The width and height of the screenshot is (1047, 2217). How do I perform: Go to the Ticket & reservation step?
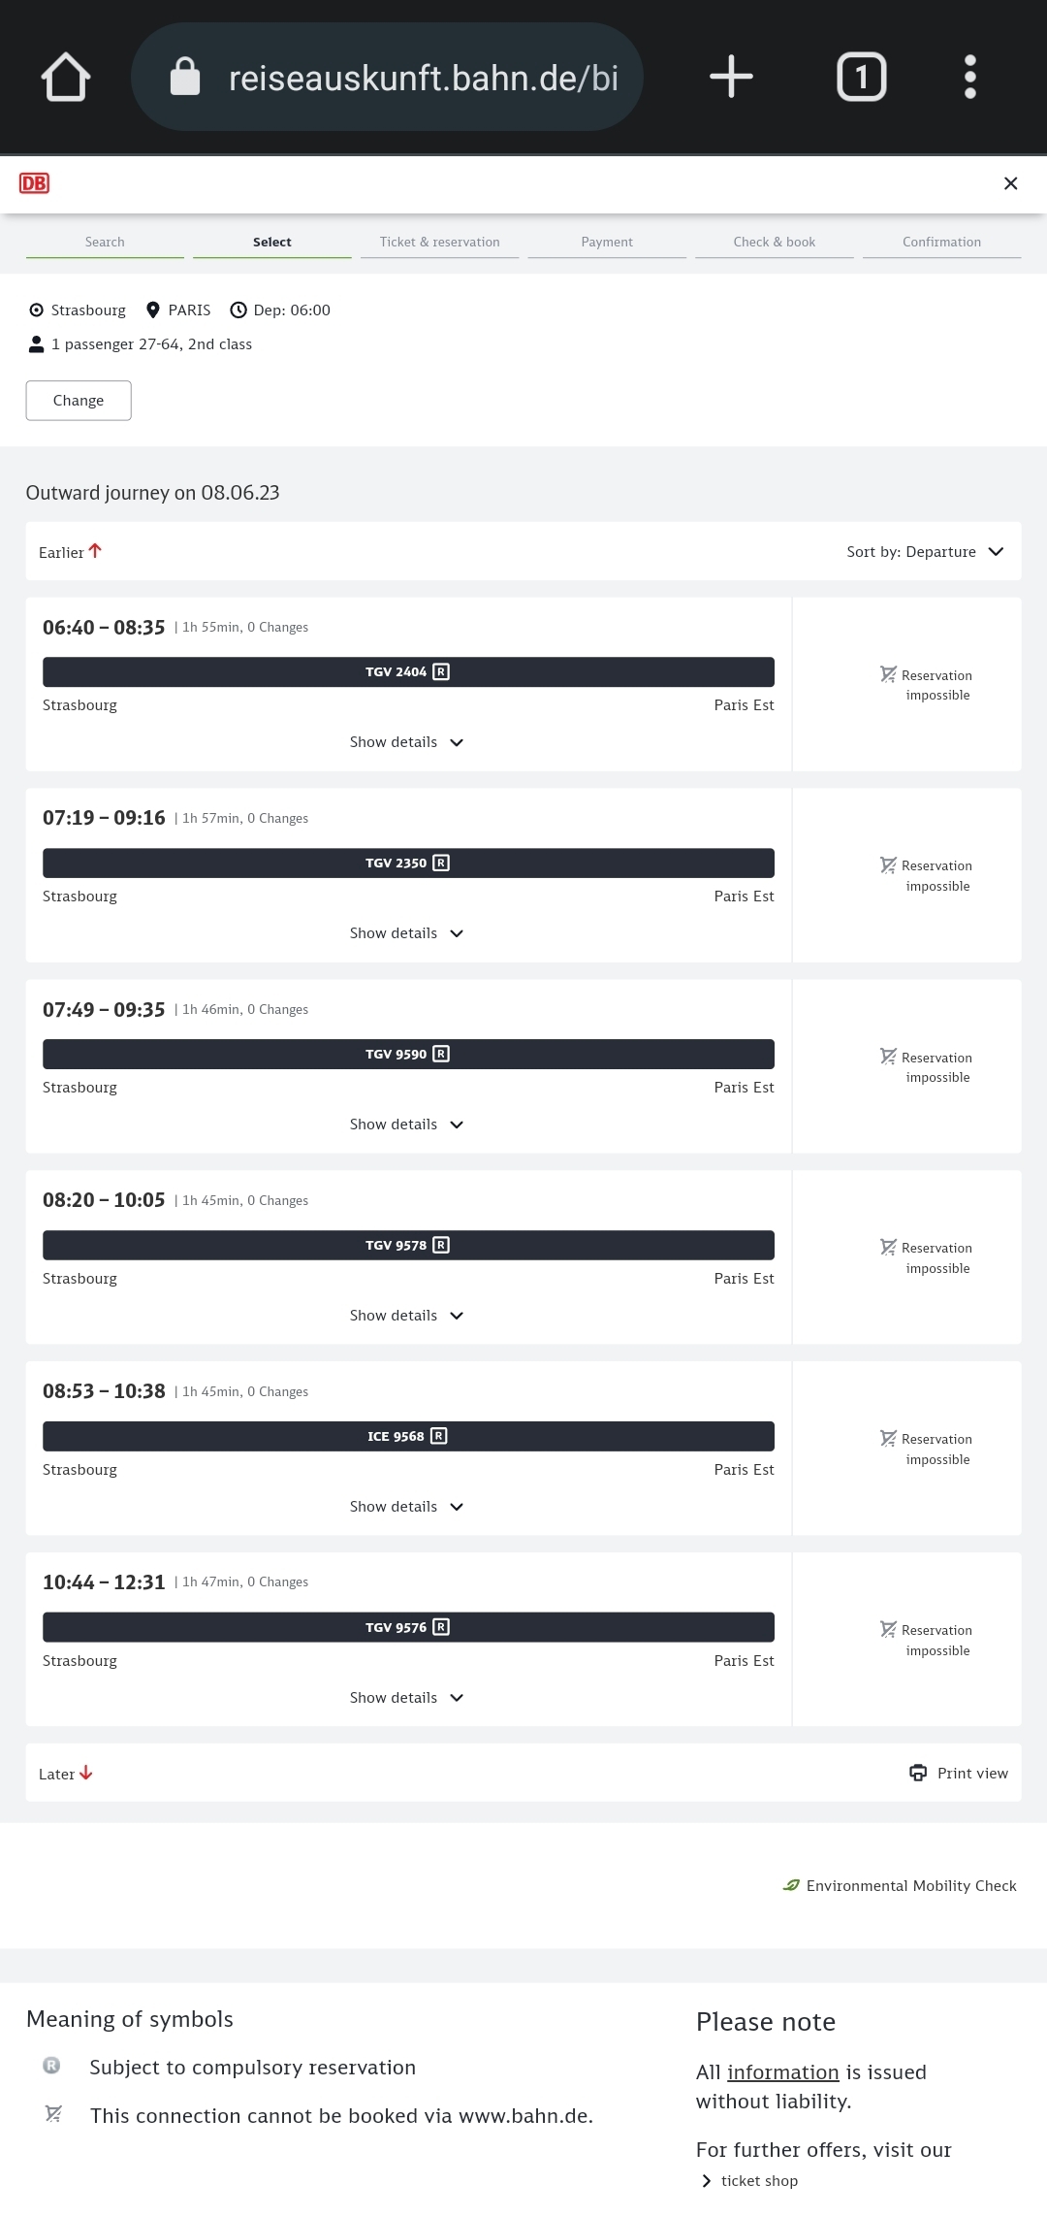point(440,243)
